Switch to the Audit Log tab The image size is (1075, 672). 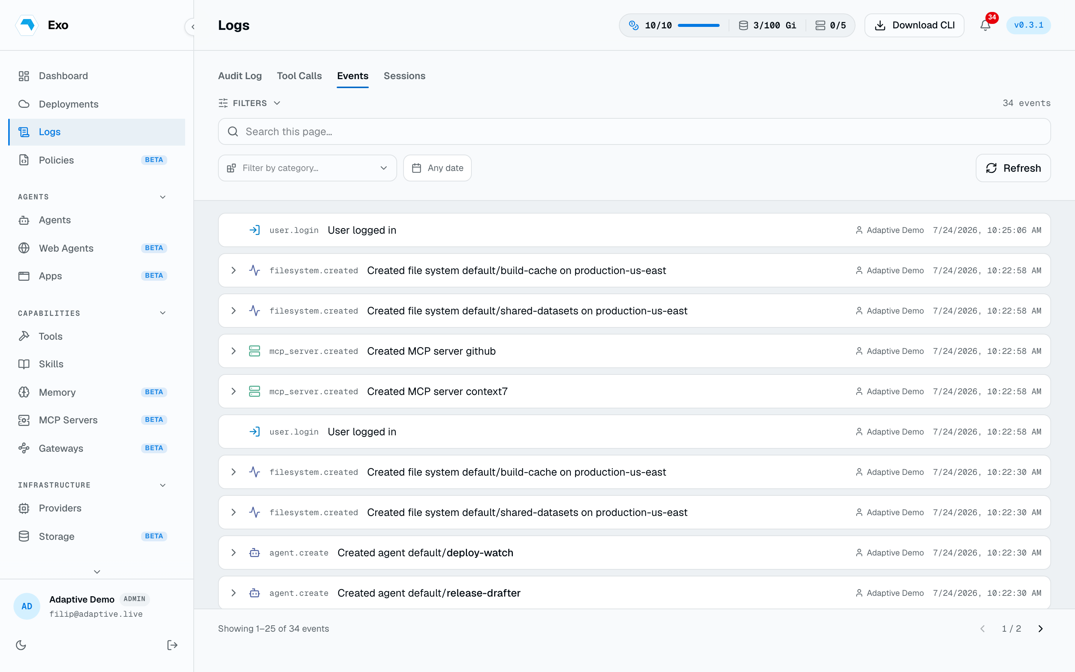coord(240,76)
